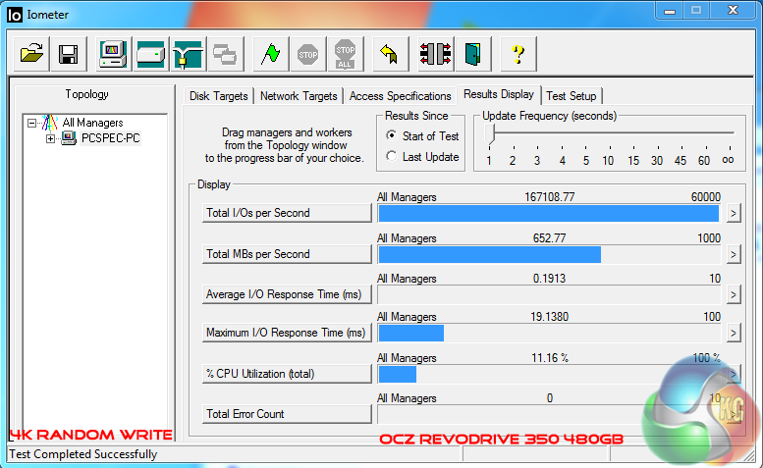Image resolution: width=763 pixels, height=468 pixels.
Task: Open About Iometer question mark icon
Action: (518, 54)
